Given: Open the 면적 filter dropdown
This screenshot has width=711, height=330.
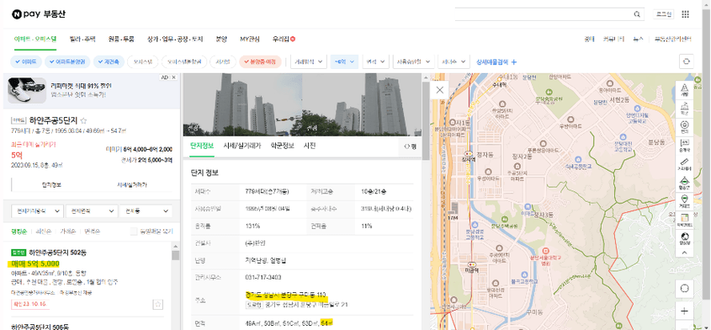Looking at the screenshot, I should 375,61.
